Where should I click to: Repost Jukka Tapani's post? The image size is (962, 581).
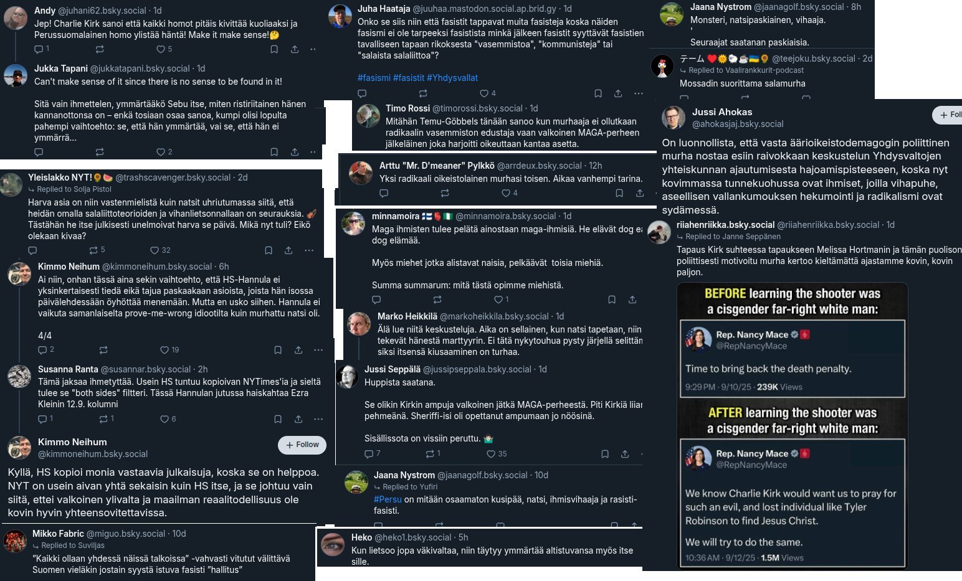[x=100, y=152]
